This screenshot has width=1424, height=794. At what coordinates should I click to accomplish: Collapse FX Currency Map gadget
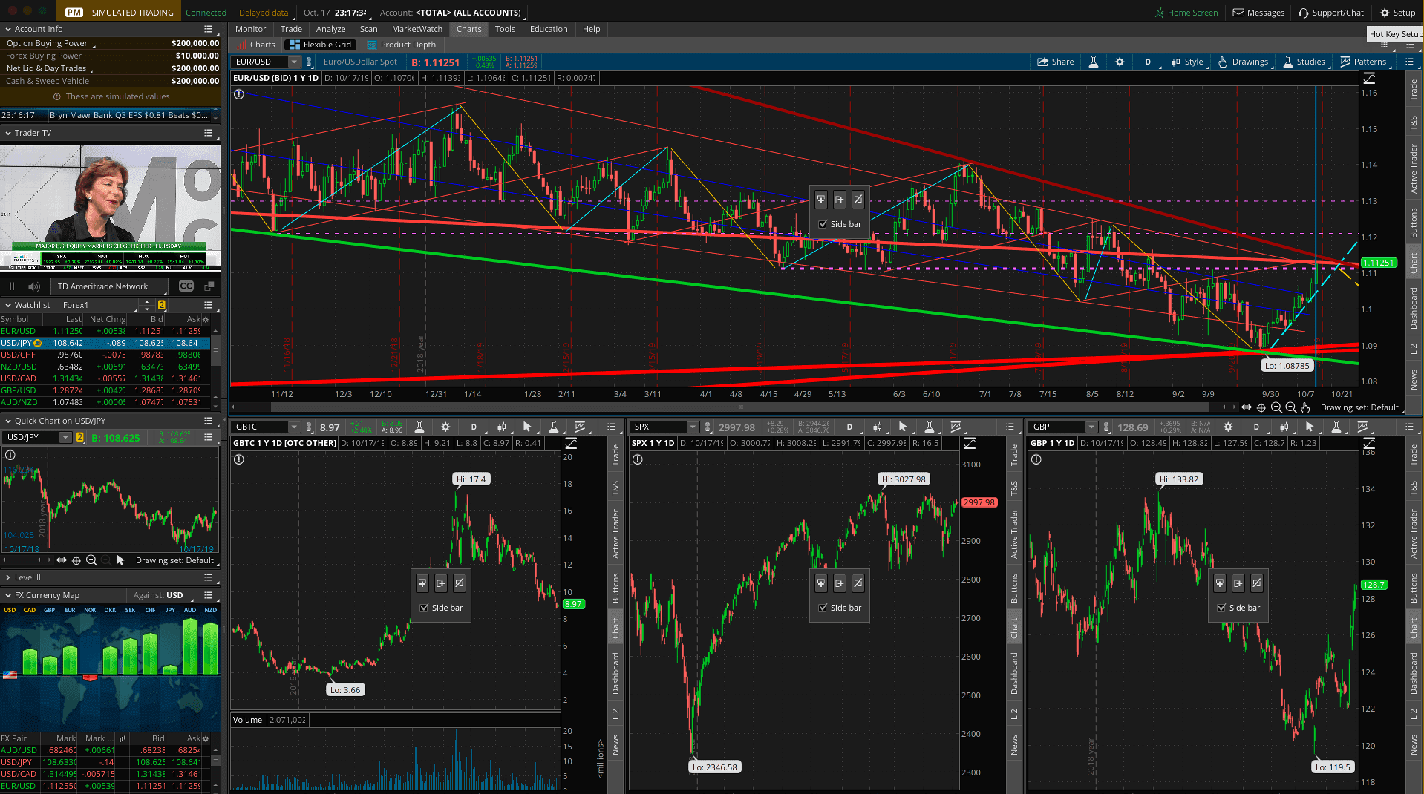point(8,595)
